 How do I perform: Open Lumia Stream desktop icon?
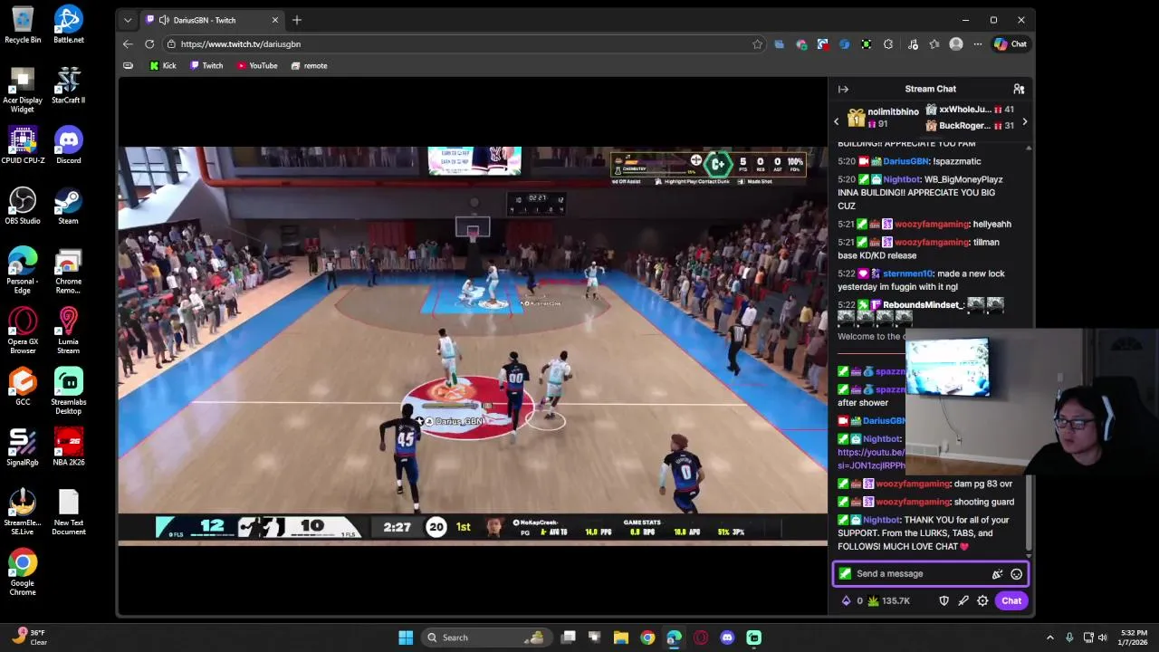pyautogui.click(x=68, y=331)
